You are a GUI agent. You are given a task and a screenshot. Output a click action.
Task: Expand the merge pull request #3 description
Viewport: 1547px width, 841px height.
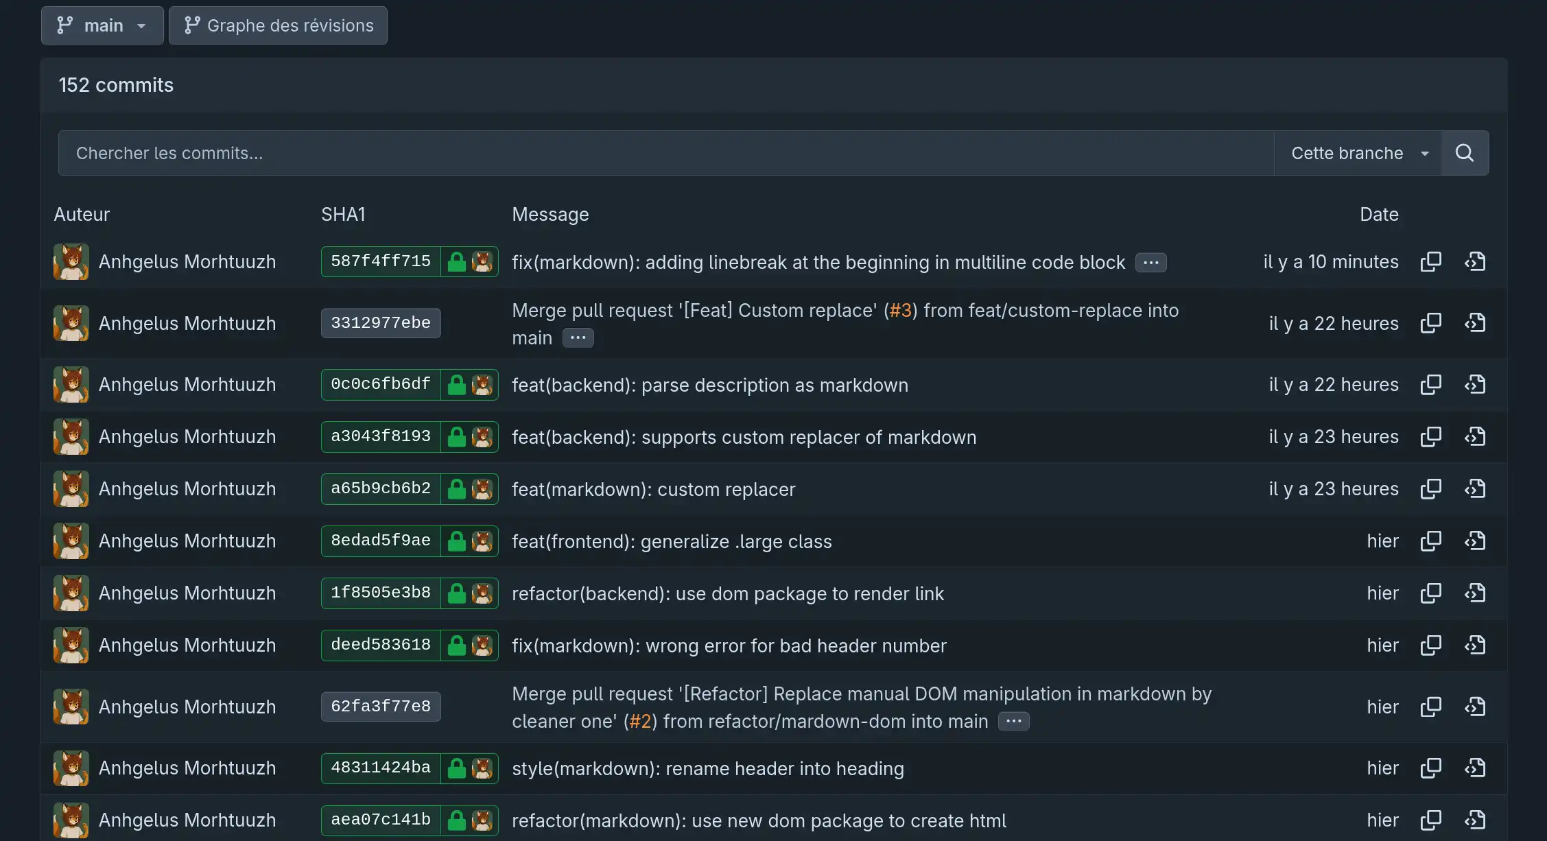[x=578, y=337]
